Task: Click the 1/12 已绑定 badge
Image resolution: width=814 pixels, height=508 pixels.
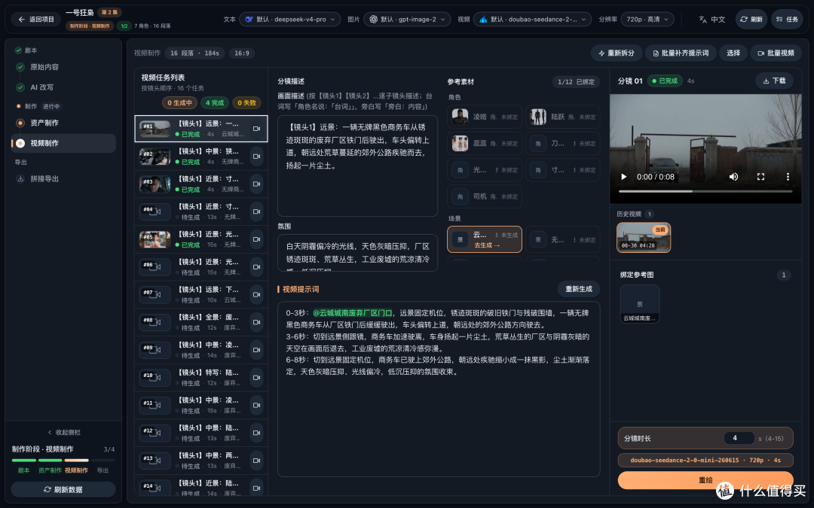Action: [x=576, y=81]
